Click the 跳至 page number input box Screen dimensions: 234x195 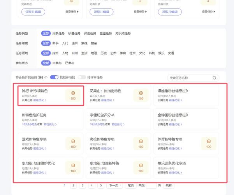(x=151, y=185)
